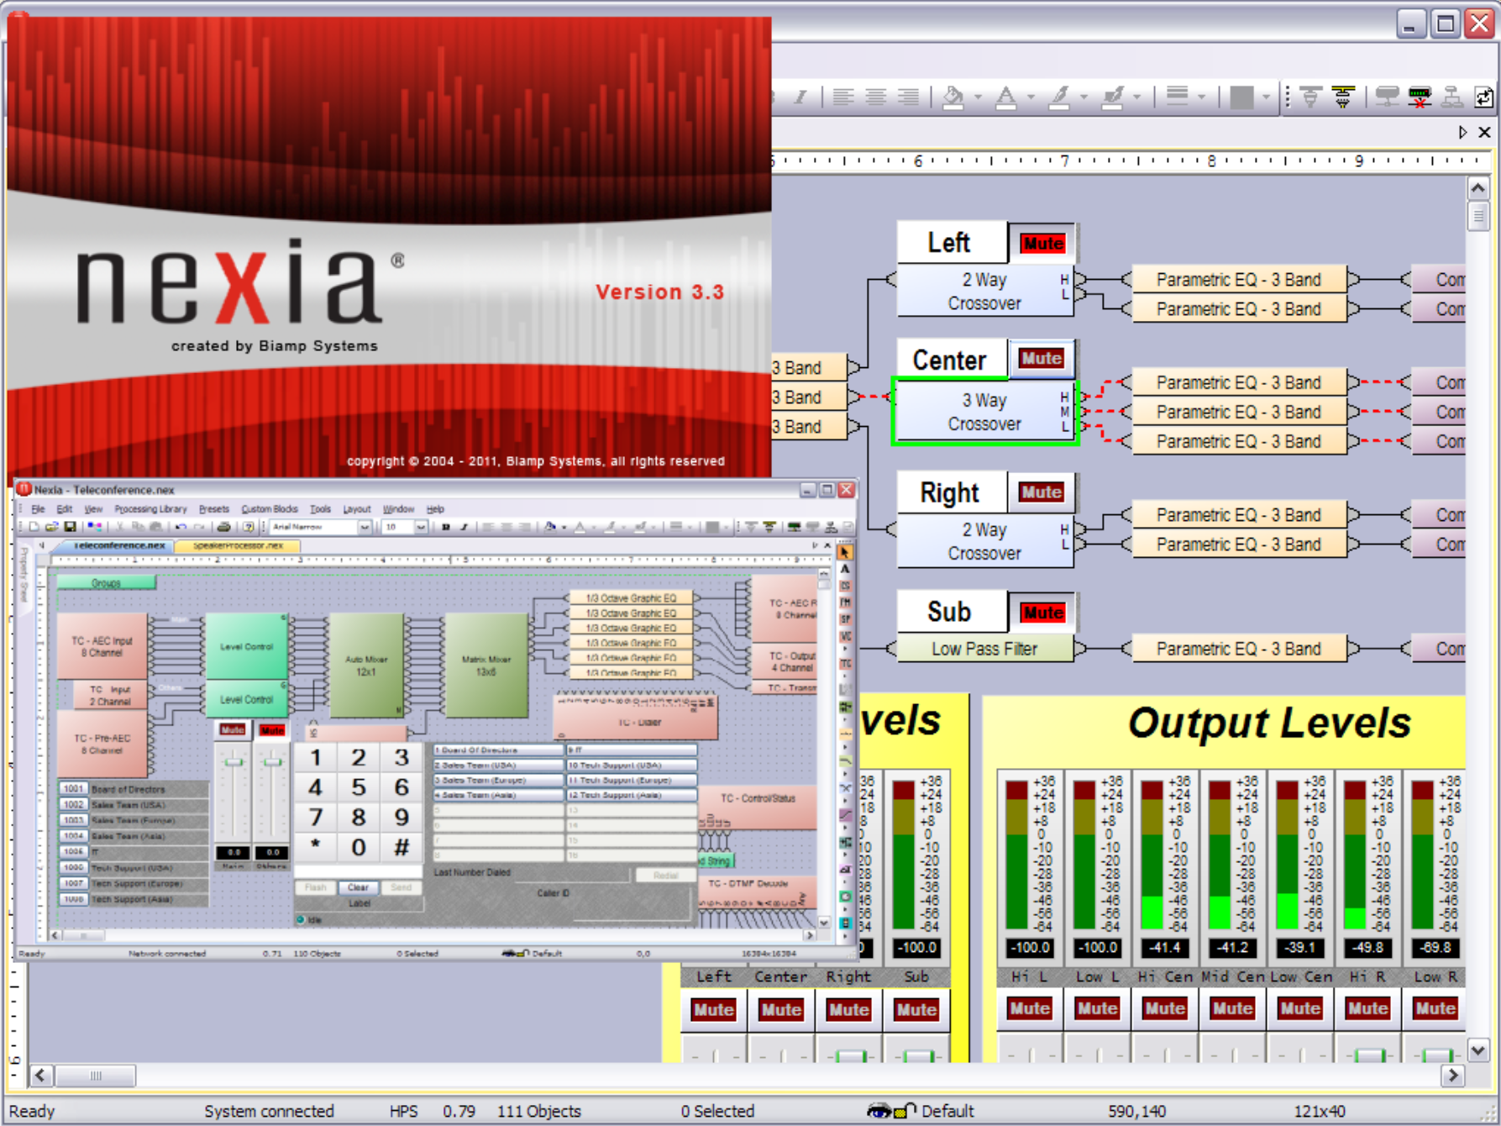
Task: Click the grey compile icon in main toolbar
Action: [1310, 97]
